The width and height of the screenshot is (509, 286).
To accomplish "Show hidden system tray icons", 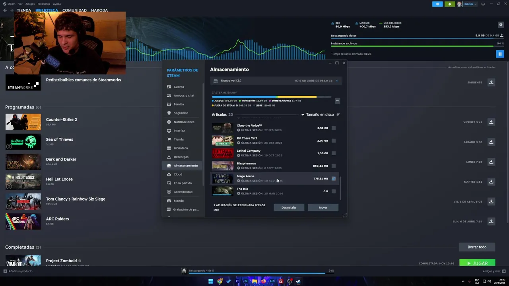I will (x=463, y=281).
